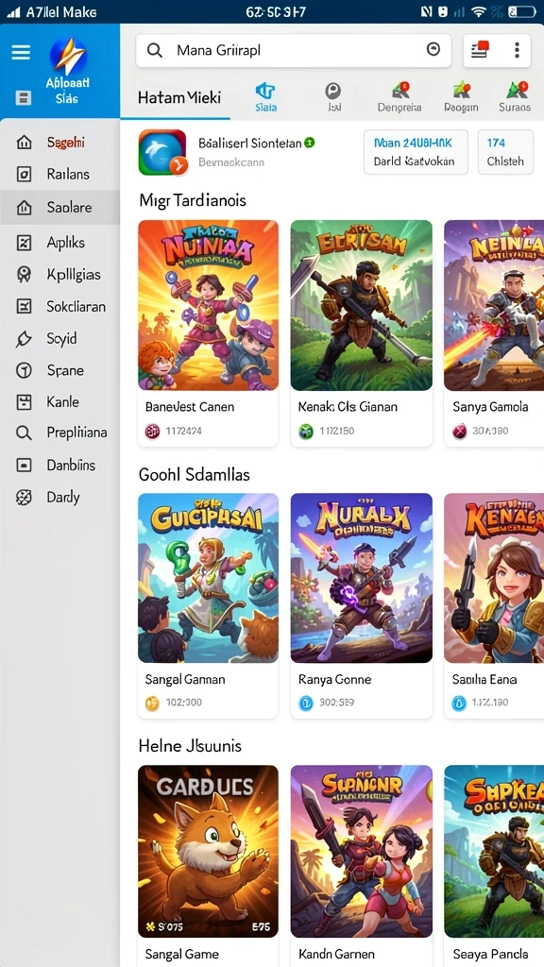Open Migr Tardianois section heading

coord(193,200)
